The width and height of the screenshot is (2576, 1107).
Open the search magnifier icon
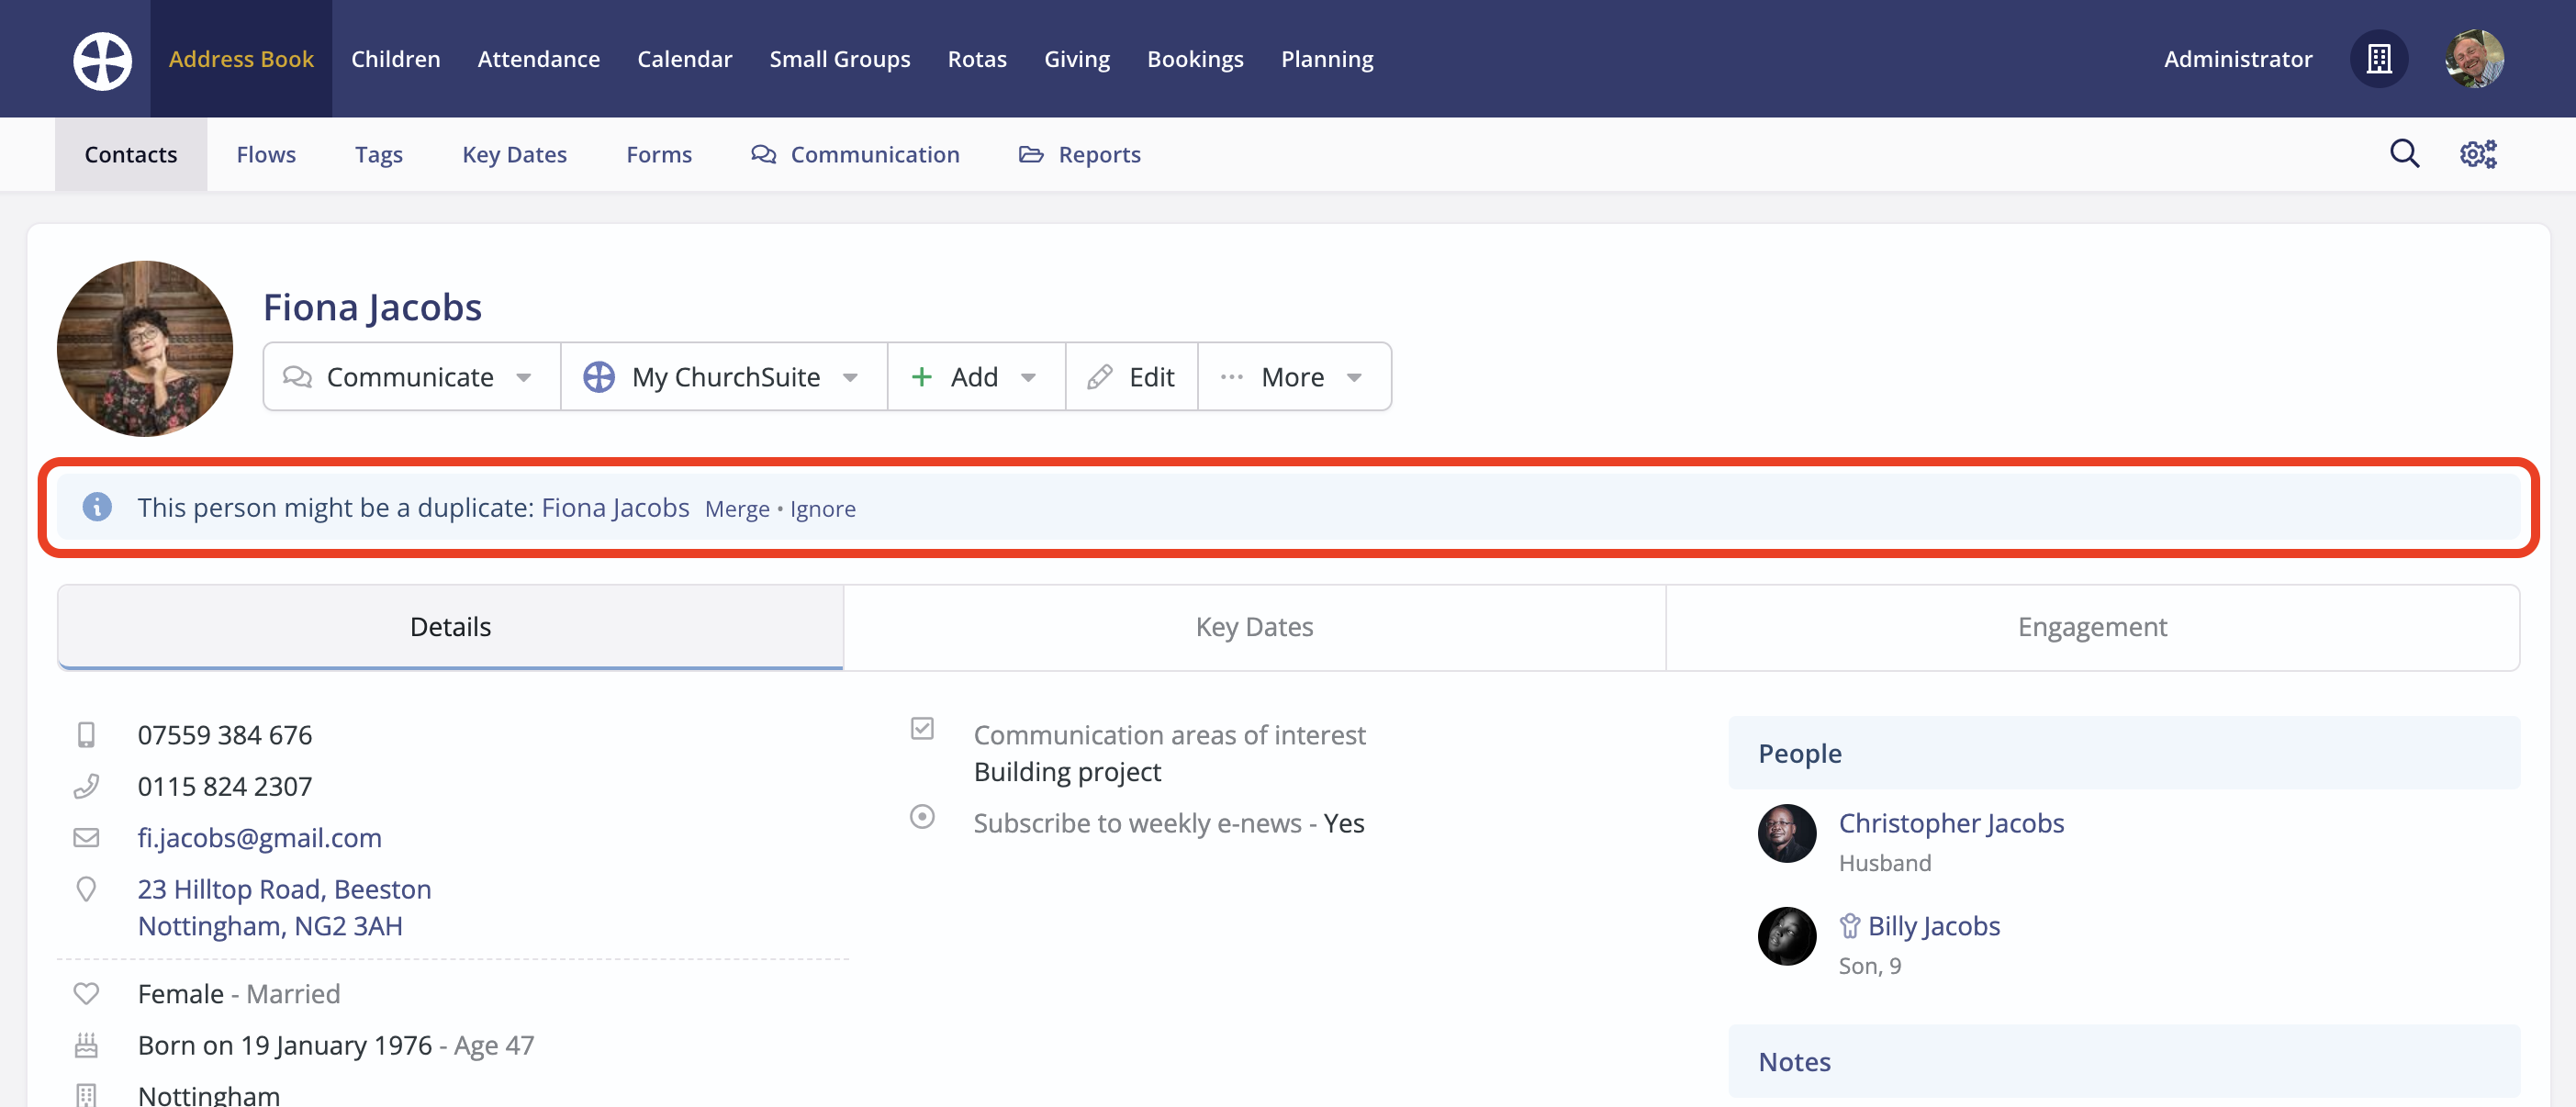2404,154
